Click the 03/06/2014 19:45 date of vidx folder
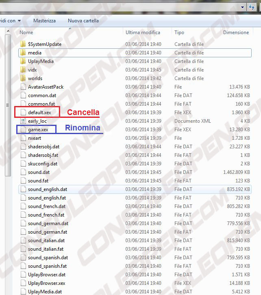 143,70
